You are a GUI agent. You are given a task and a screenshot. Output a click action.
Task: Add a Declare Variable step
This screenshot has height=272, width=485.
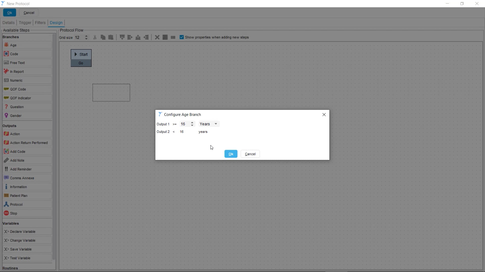coord(27,232)
